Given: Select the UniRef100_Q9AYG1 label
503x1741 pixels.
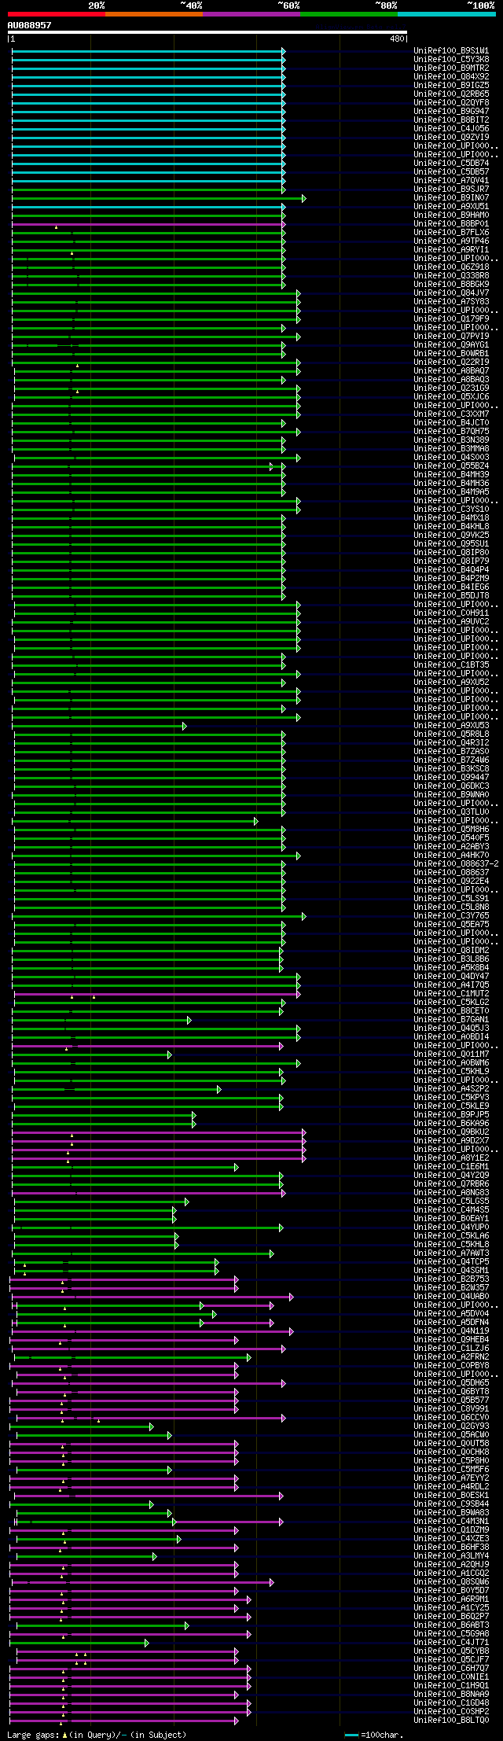Looking at the screenshot, I should (x=451, y=345).
